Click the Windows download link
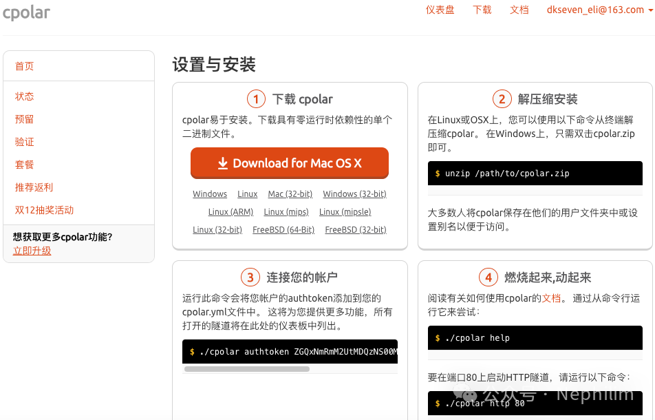Viewport: 655px width, 420px height. coord(210,194)
